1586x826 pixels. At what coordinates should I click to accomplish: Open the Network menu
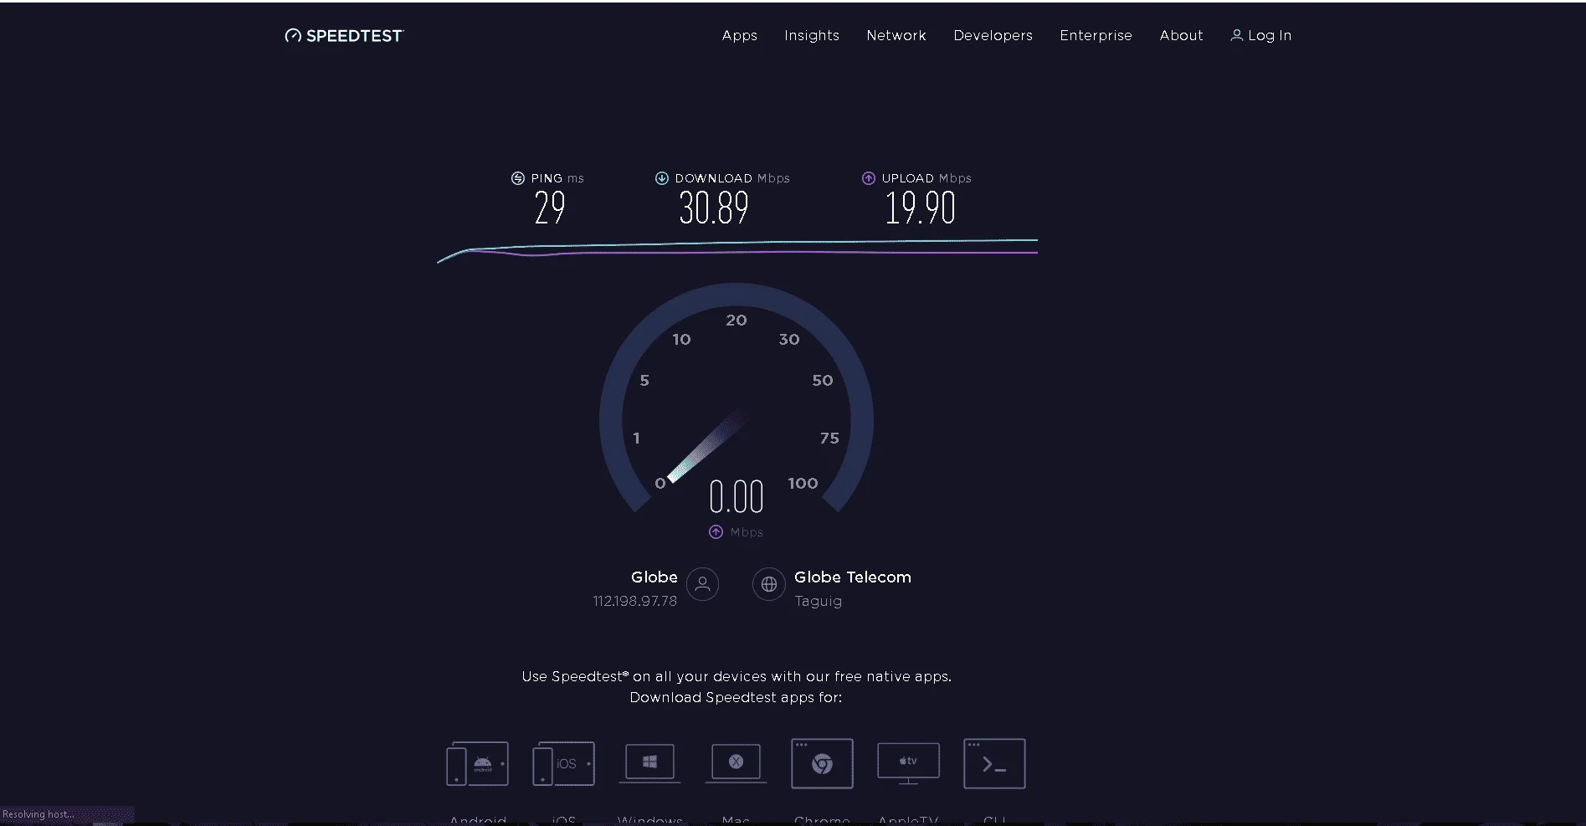pyautogui.click(x=896, y=35)
